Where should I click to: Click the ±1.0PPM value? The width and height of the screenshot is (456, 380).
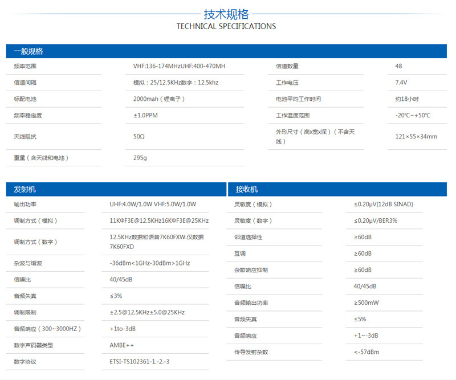(145, 116)
